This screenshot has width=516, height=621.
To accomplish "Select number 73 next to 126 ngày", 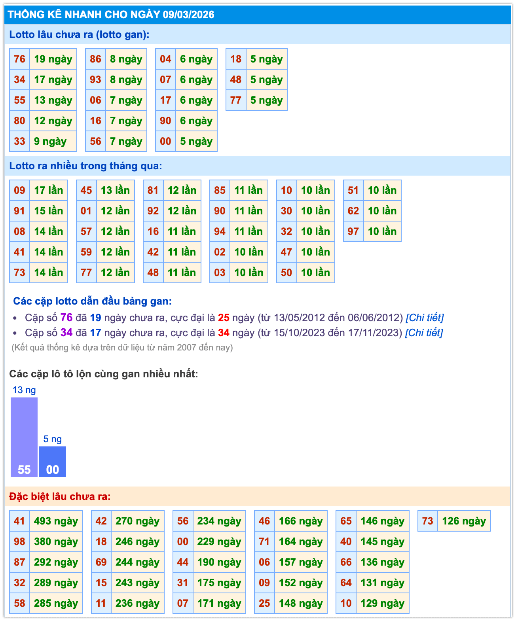I will (x=428, y=521).
